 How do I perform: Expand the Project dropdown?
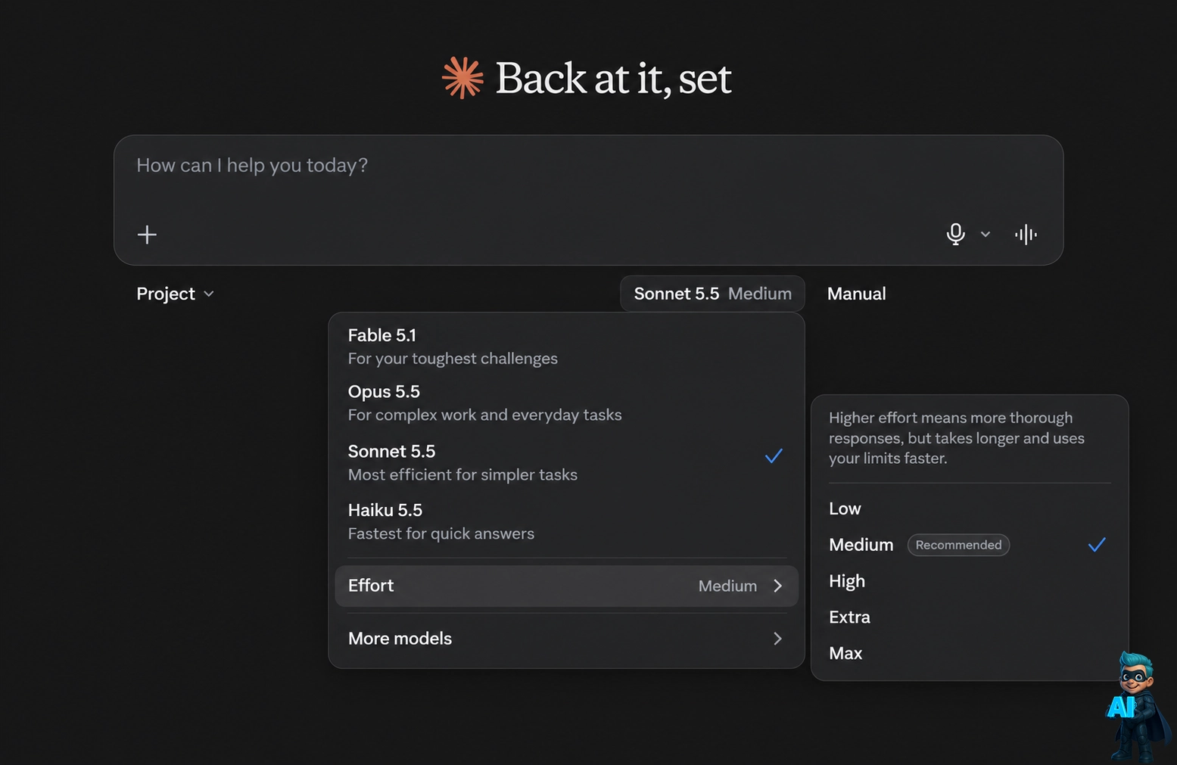[176, 294]
